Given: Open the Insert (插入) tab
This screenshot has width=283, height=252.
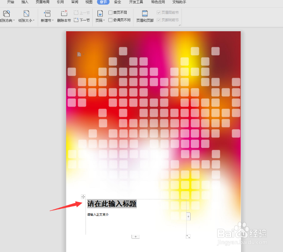Looking at the screenshot, I should (25, 2).
